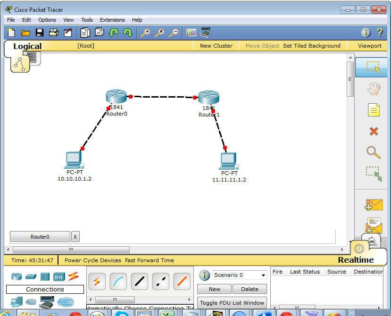The image size is (391, 316).
Task: Click Fast Forward Time
Action: click(x=150, y=260)
